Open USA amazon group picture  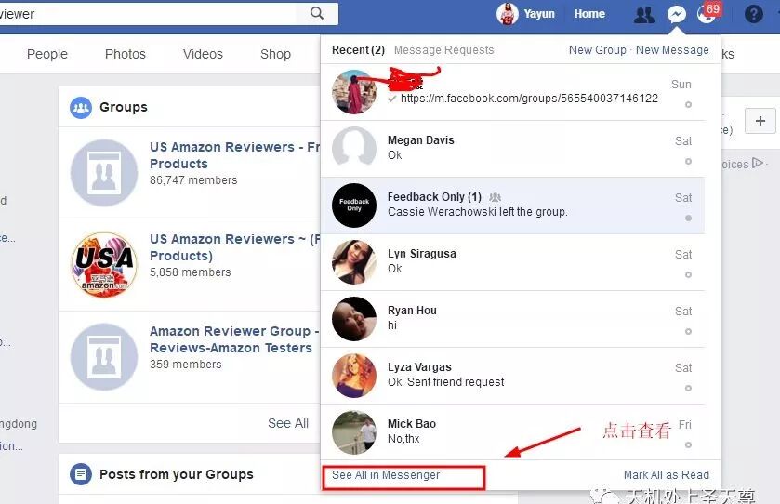click(104, 265)
